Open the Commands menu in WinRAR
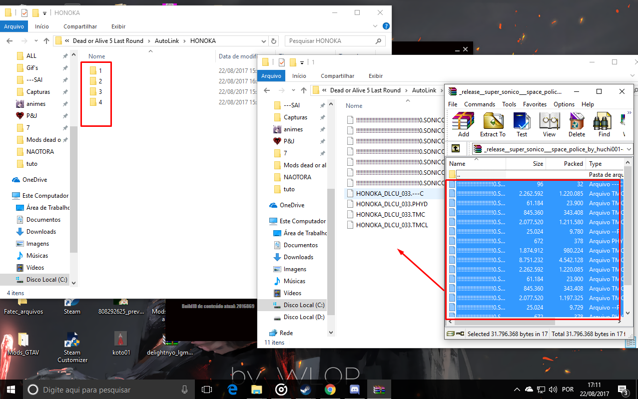Image resolution: width=638 pixels, height=399 pixels. coord(480,104)
